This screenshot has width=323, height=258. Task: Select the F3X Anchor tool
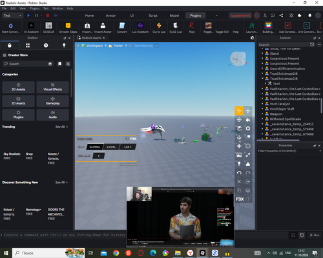coord(239,137)
